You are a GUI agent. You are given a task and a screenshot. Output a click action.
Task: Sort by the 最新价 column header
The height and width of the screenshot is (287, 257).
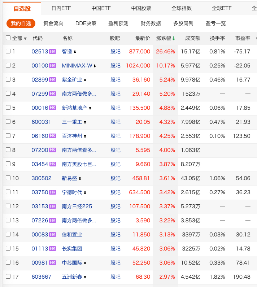click(143, 38)
